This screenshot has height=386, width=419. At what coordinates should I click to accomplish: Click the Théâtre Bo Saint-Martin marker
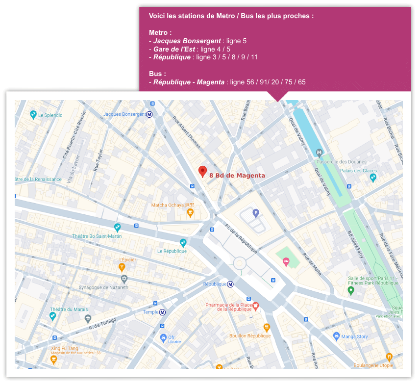[117, 228]
